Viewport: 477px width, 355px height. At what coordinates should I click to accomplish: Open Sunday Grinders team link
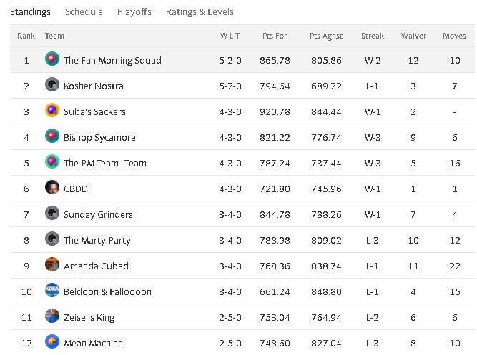coord(98,214)
